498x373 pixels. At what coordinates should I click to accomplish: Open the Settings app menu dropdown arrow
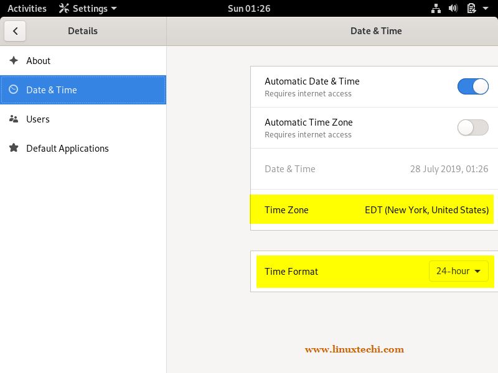113,9
